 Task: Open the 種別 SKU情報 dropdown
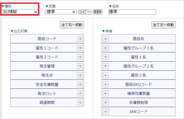pyautogui.click(x=20, y=12)
